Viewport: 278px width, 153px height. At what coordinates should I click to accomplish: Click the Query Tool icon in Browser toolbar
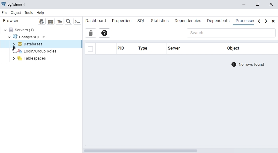[42, 21]
